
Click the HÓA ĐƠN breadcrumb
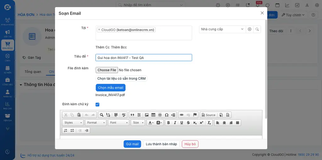tap(26, 15)
